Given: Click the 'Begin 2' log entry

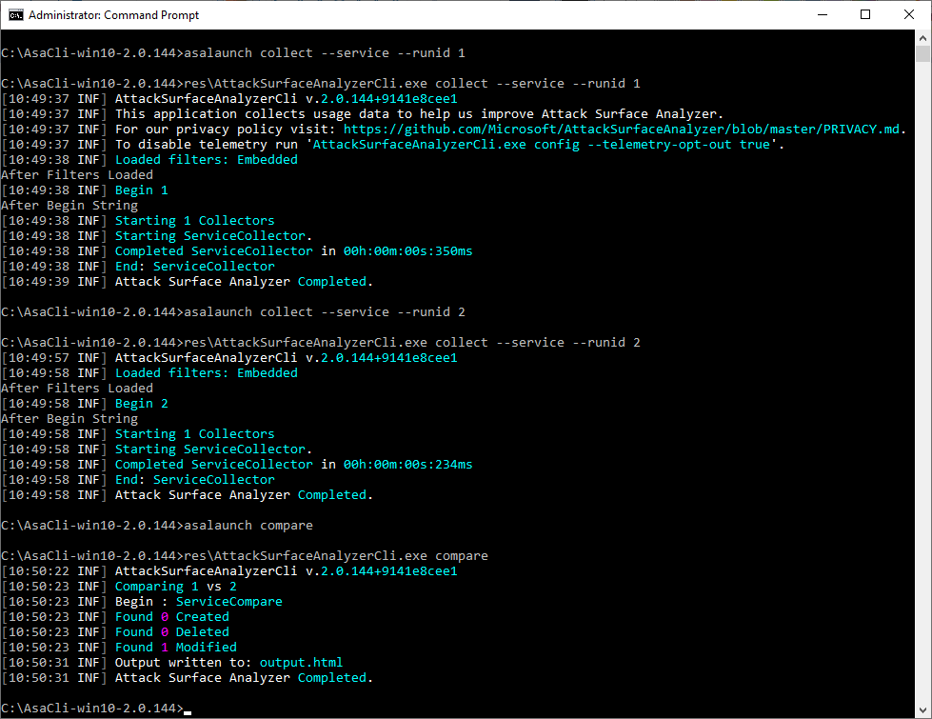Looking at the screenshot, I should point(142,404).
